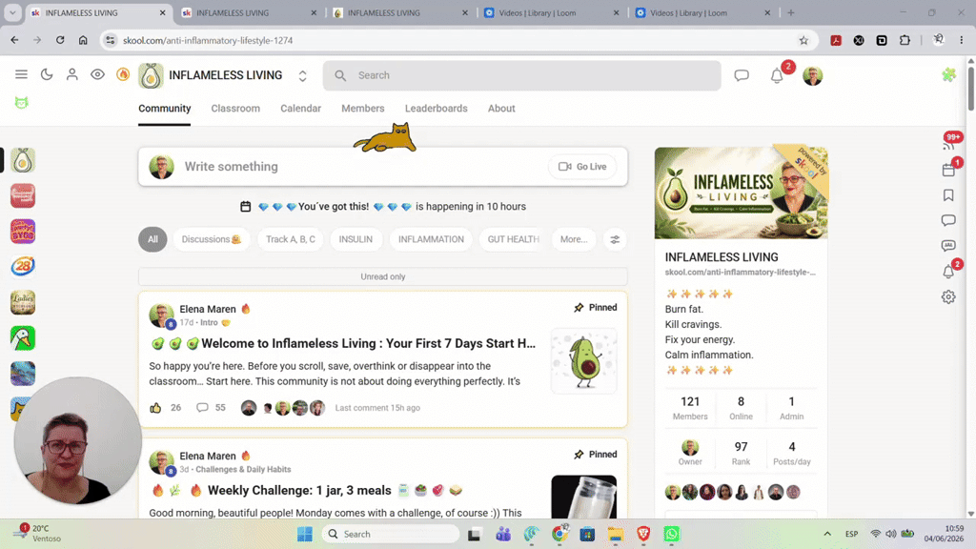This screenshot has height=549, width=976.
Task: Toggle the eye visibility icon in header
Action: point(98,74)
